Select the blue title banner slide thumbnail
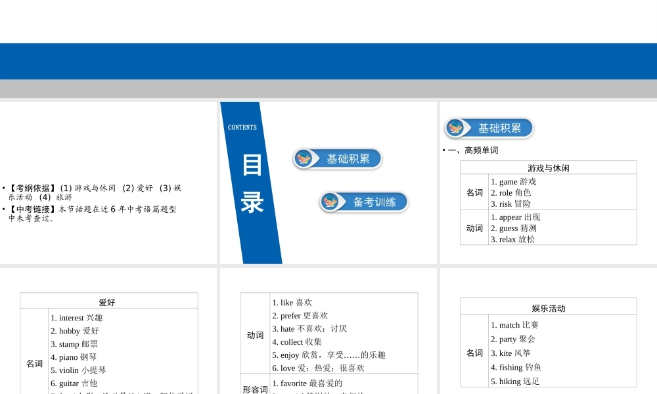657x394 pixels. 328,49
